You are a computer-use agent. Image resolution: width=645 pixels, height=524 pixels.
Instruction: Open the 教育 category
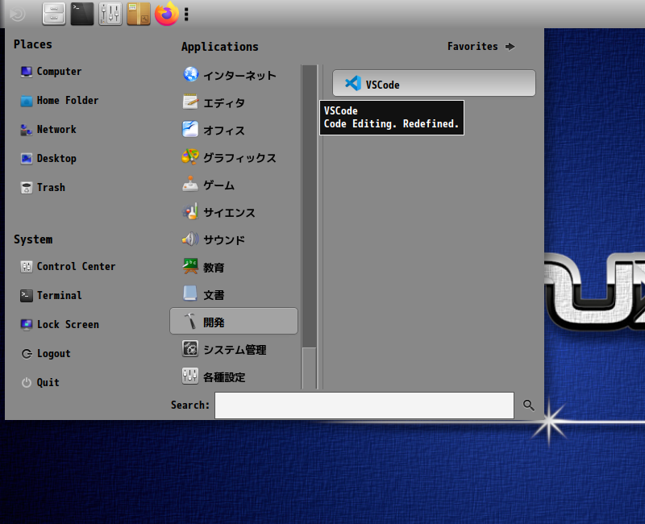(x=234, y=267)
